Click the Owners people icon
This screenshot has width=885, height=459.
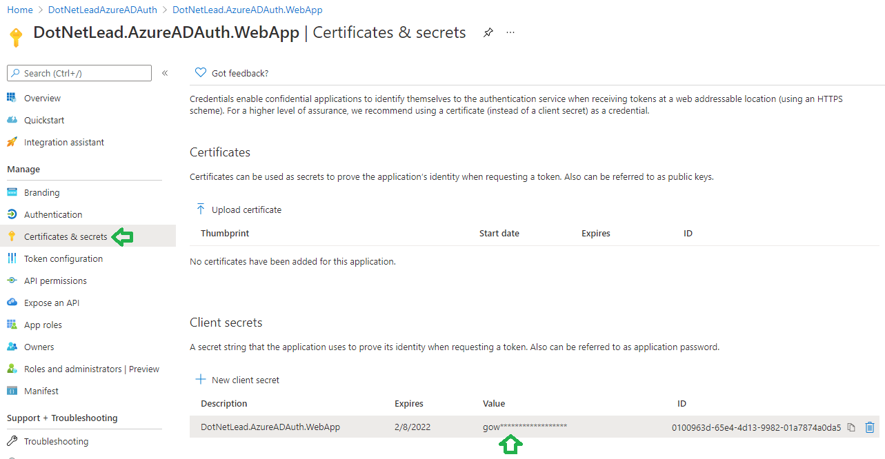(x=11, y=347)
